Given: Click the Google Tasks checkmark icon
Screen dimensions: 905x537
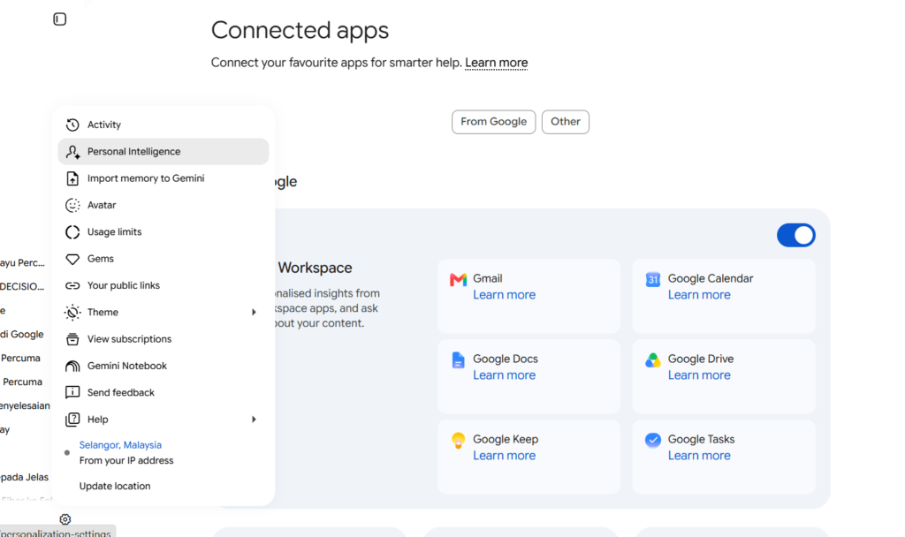Looking at the screenshot, I should pos(653,440).
